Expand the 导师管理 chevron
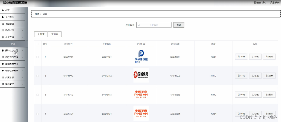 coord(23,31)
